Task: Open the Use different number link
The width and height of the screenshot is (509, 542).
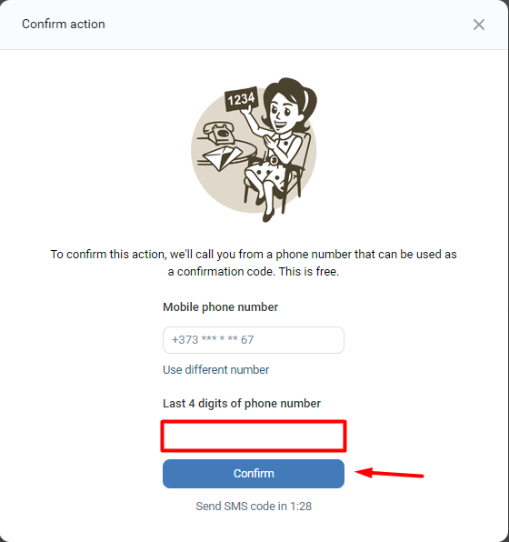Action: (x=215, y=370)
